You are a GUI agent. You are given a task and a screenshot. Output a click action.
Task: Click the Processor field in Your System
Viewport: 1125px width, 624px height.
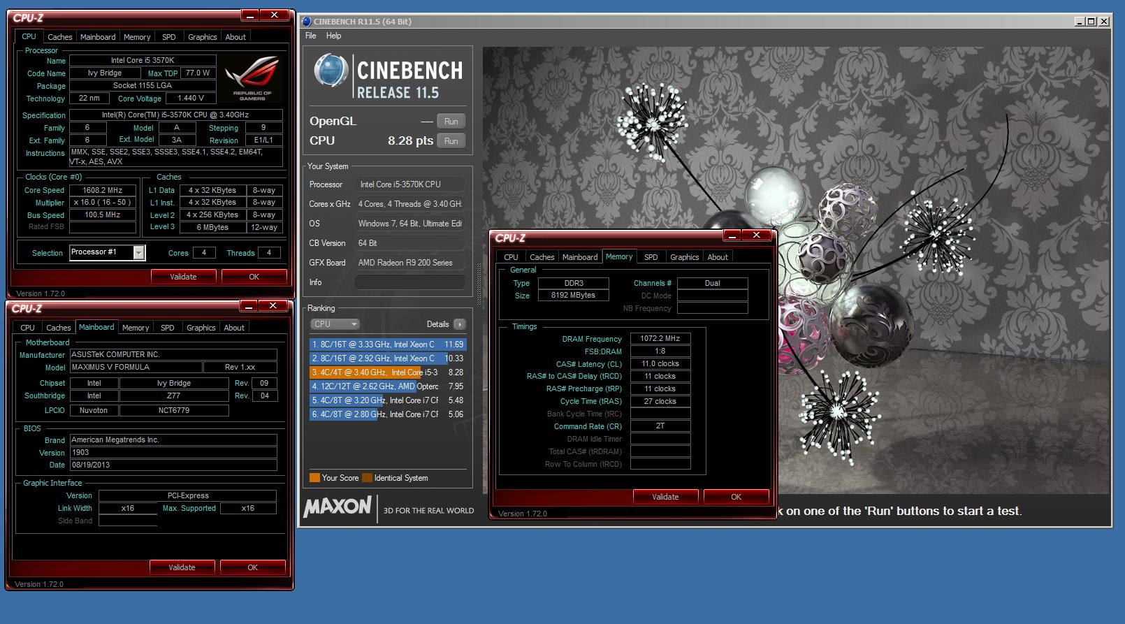409,184
